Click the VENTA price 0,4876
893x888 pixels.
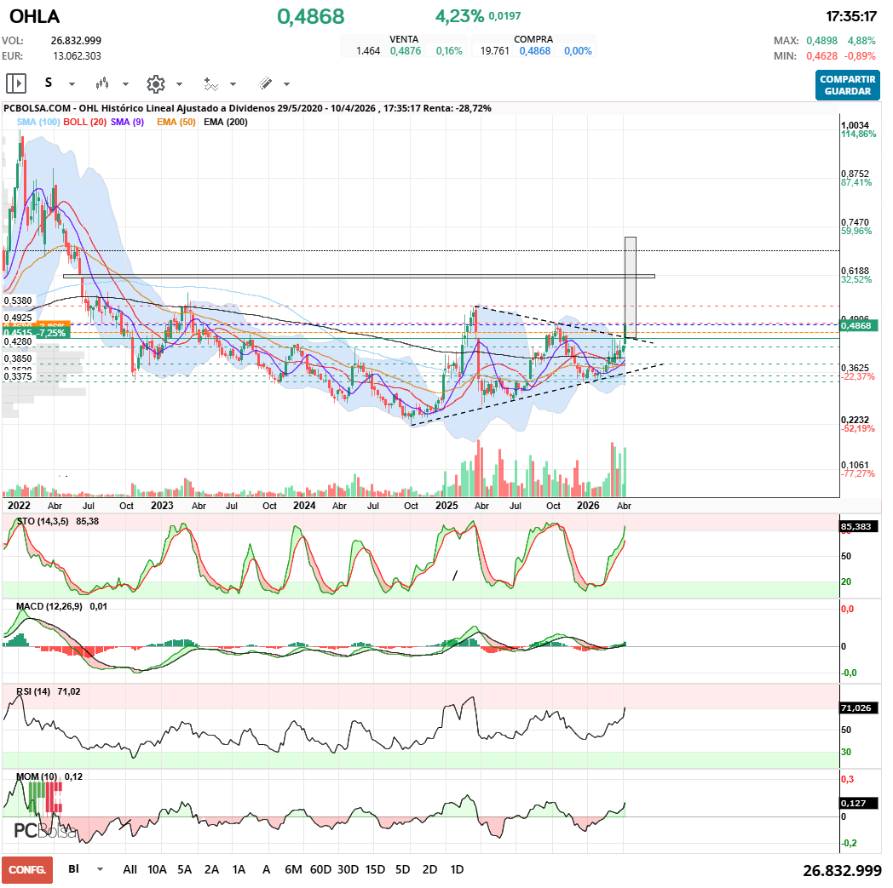pyautogui.click(x=406, y=50)
